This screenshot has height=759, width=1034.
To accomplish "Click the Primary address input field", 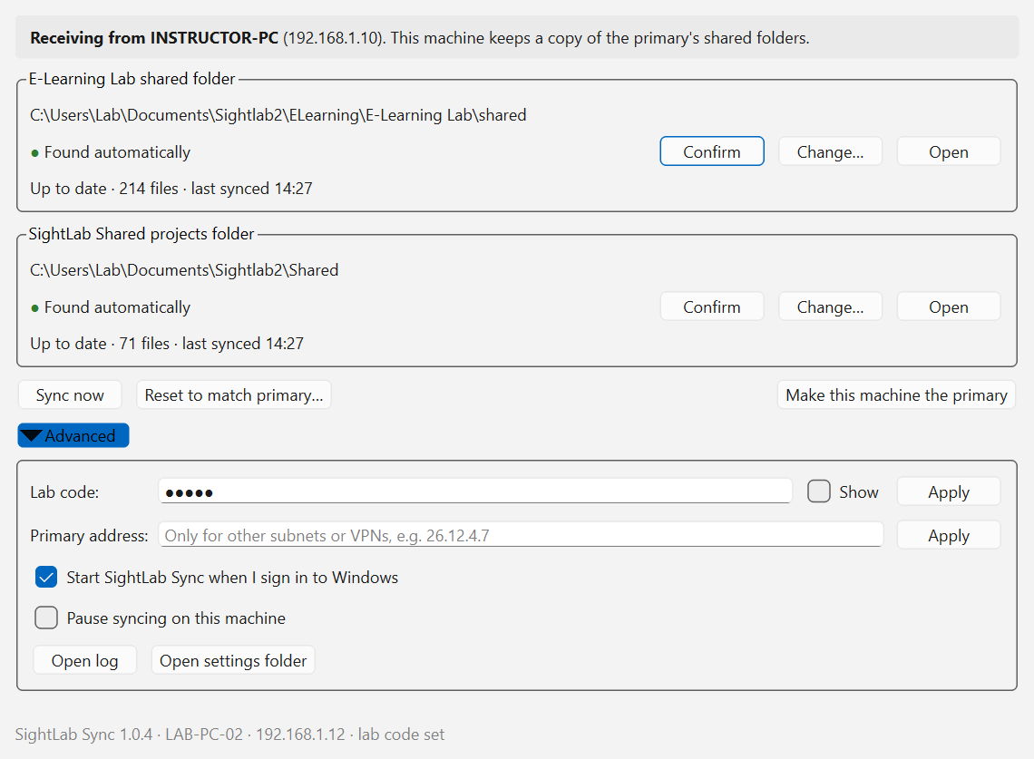I will click(x=521, y=535).
